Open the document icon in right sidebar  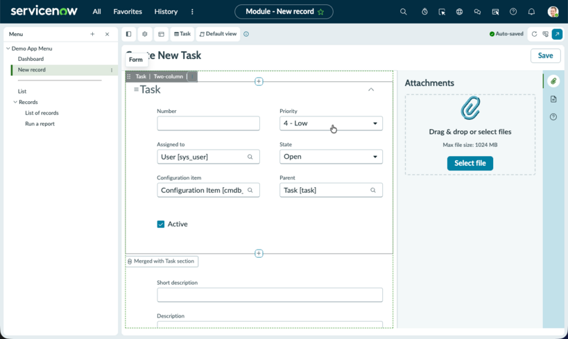tap(553, 99)
